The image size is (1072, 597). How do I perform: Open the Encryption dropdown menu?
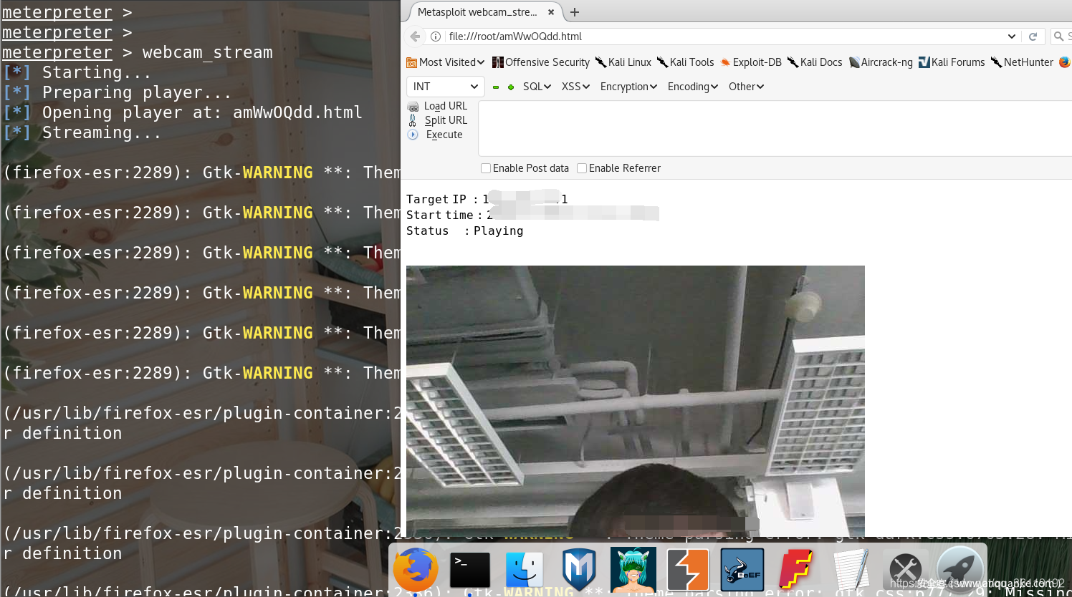click(x=628, y=87)
